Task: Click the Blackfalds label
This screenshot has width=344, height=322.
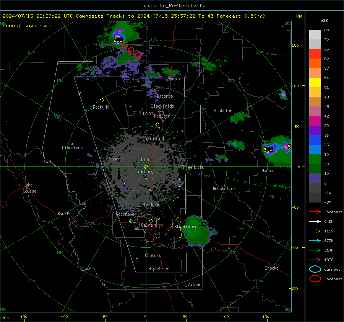Action: 162,106
